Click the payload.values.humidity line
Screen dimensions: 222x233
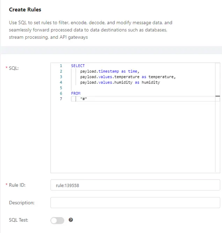[x=120, y=82]
